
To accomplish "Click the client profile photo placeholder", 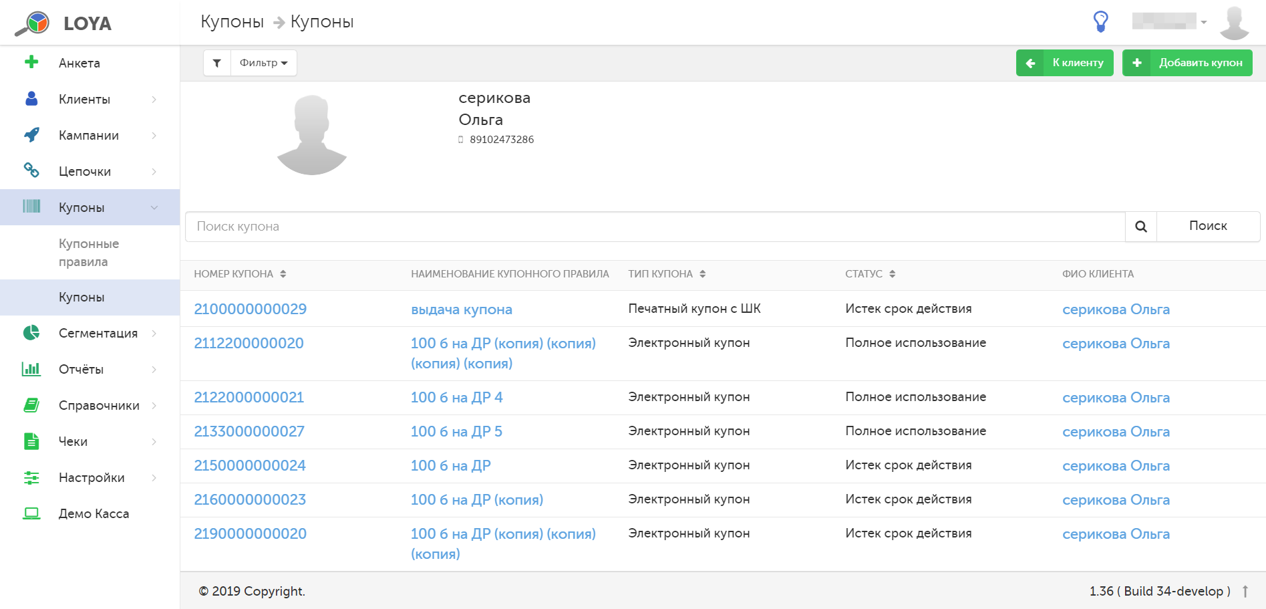I will coord(312,135).
